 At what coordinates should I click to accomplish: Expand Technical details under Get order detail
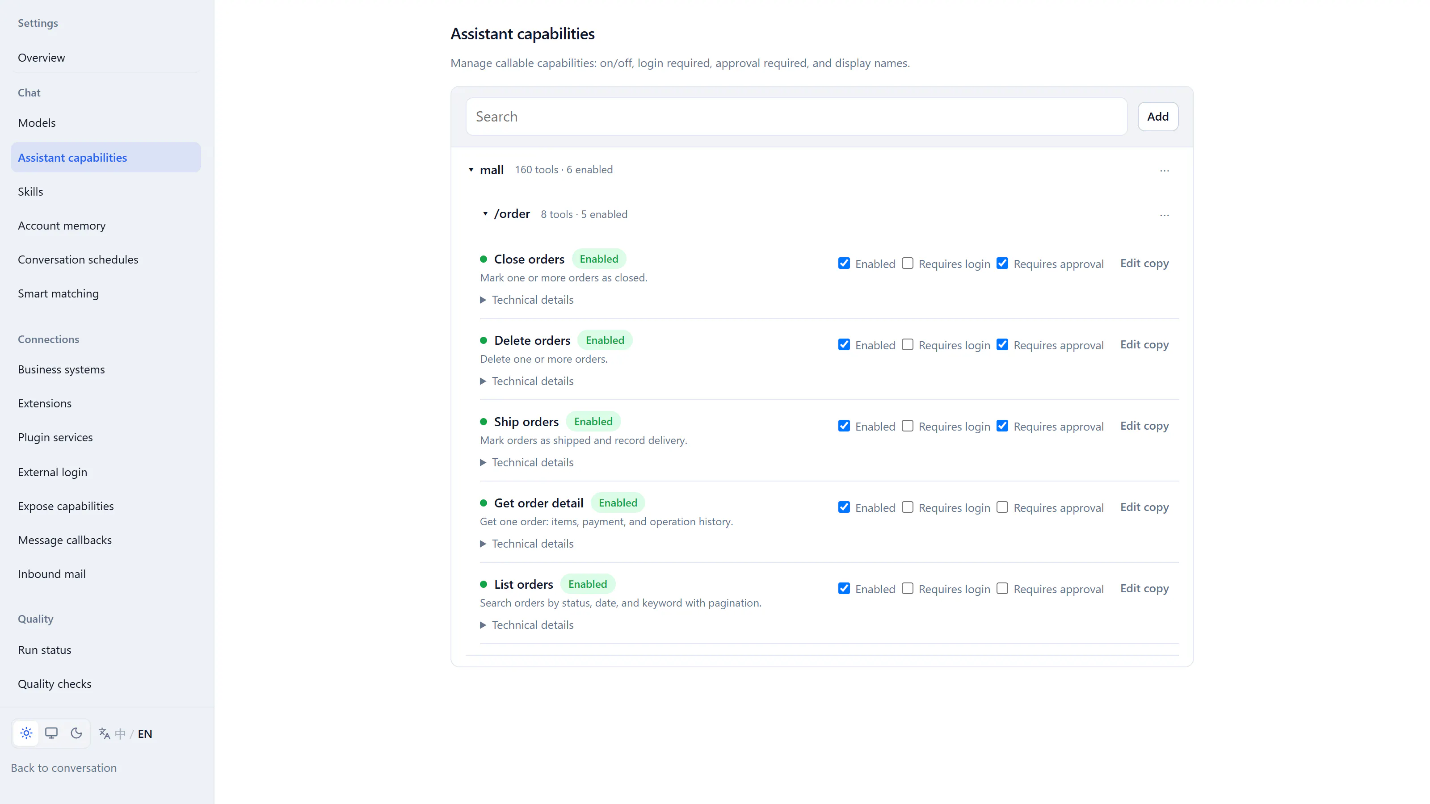(x=527, y=544)
